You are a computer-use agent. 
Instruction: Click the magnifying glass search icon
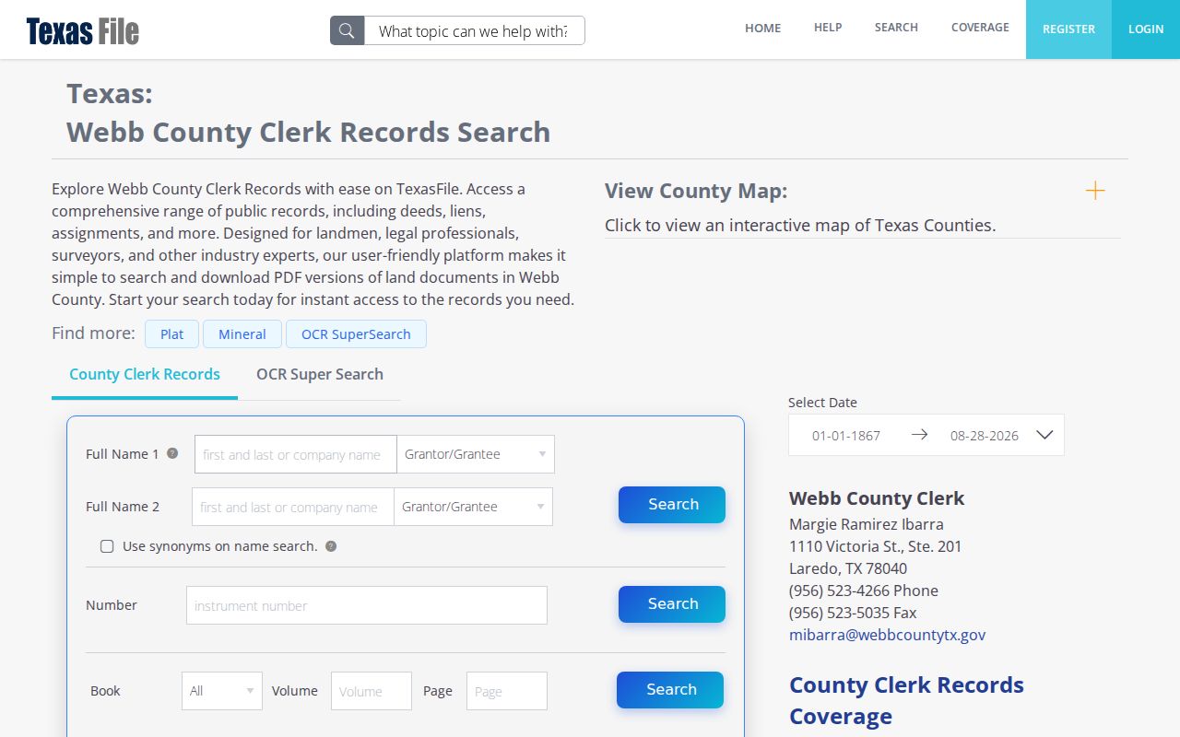click(x=347, y=30)
